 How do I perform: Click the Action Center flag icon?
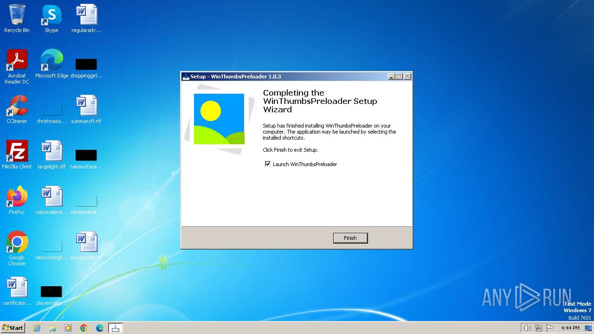coord(550,328)
